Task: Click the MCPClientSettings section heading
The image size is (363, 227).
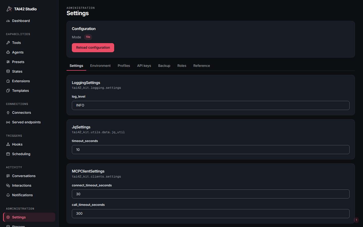Action: tap(88, 171)
